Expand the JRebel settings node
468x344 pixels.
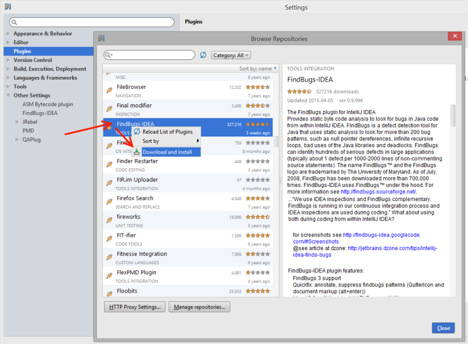[17, 122]
